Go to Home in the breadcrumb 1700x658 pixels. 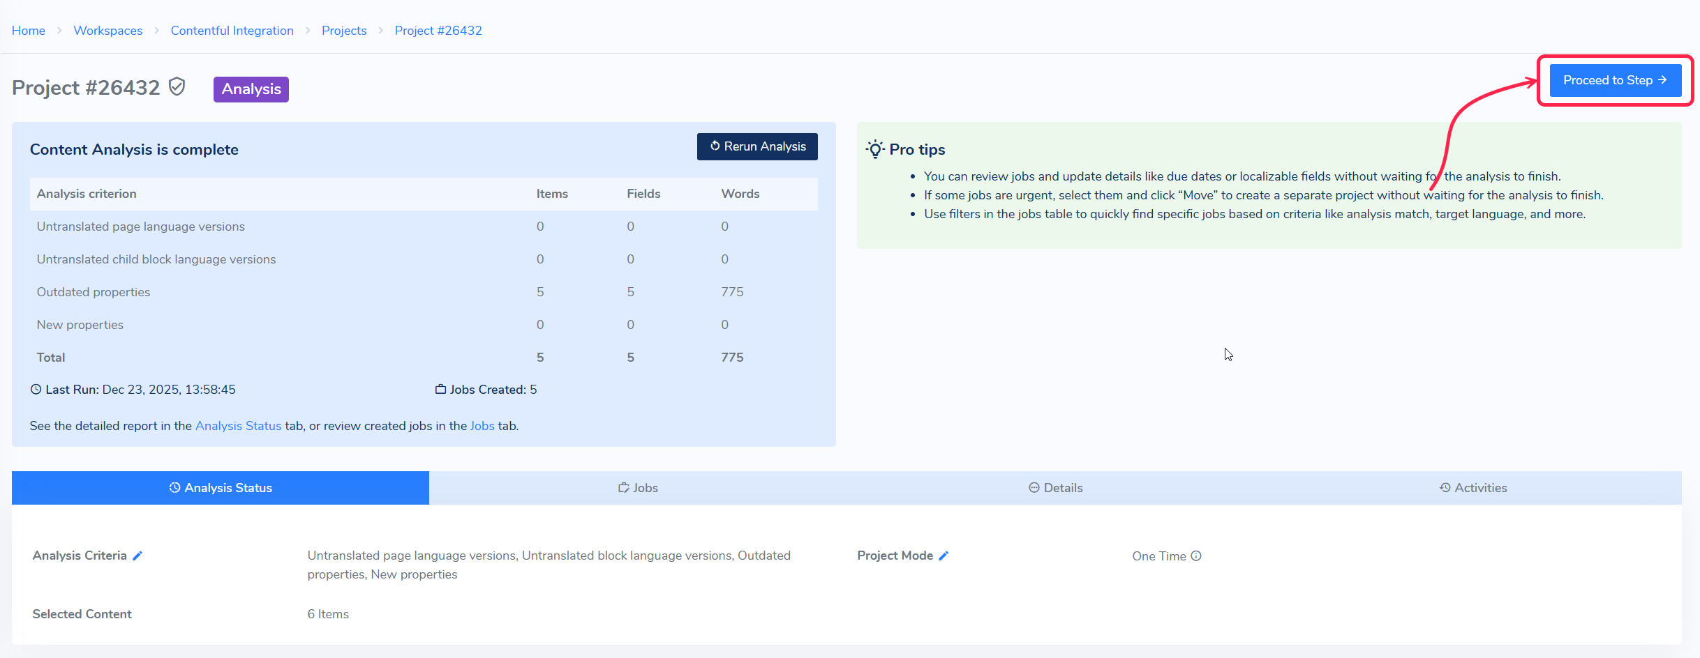pyautogui.click(x=29, y=31)
